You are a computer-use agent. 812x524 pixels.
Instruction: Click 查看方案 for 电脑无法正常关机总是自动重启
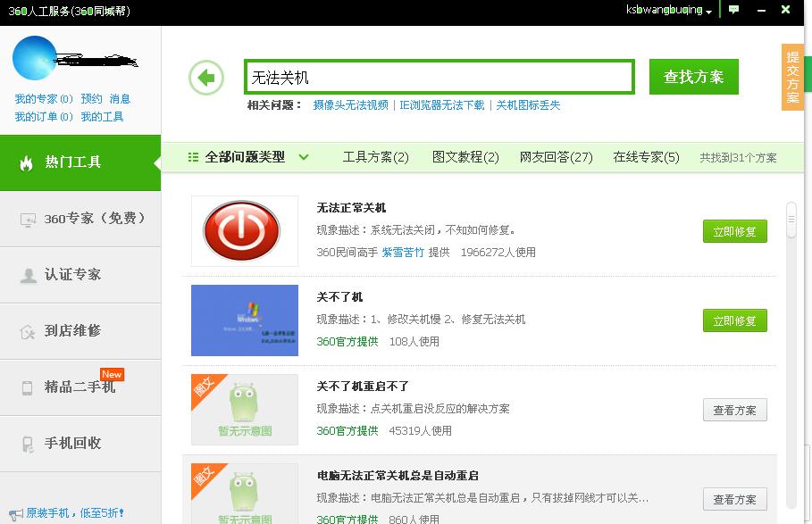coord(735,499)
